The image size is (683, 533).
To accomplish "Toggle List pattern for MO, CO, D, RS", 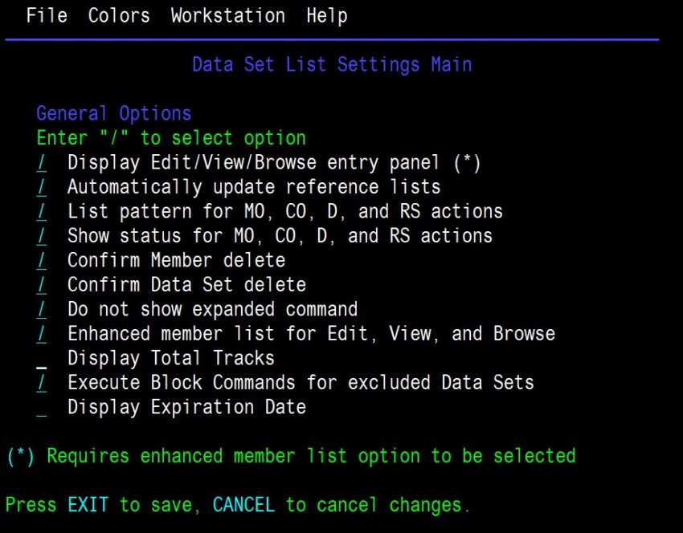I will pyautogui.click(x=42, y=212).
